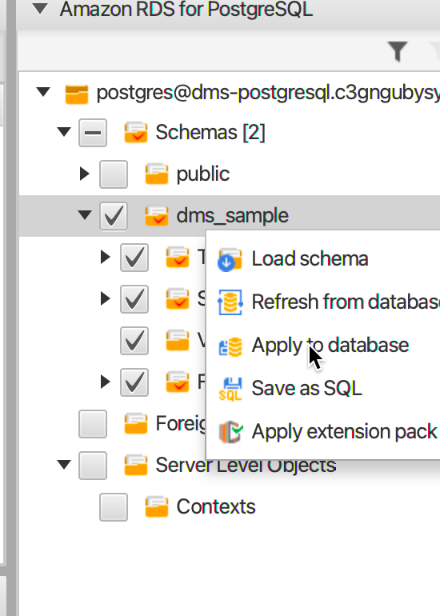This screenshot has height=616, width=440.
Task: Click the postgres server connection icon
Action: [77, 94]
